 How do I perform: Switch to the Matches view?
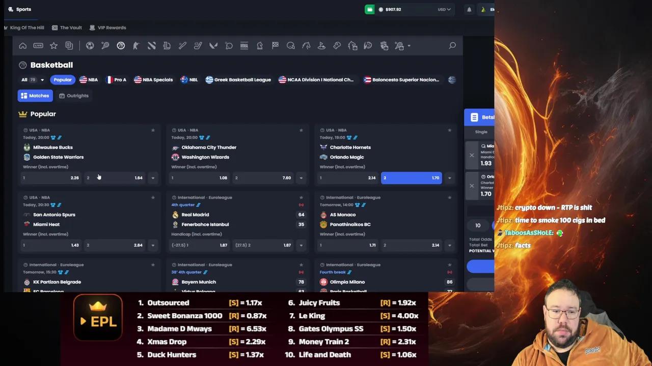click(35, 96)
